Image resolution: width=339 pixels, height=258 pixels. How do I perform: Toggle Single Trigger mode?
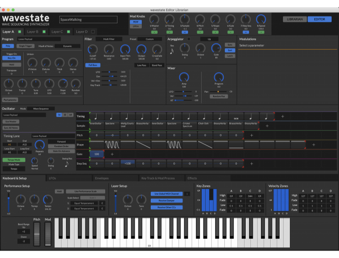point(25,46)
